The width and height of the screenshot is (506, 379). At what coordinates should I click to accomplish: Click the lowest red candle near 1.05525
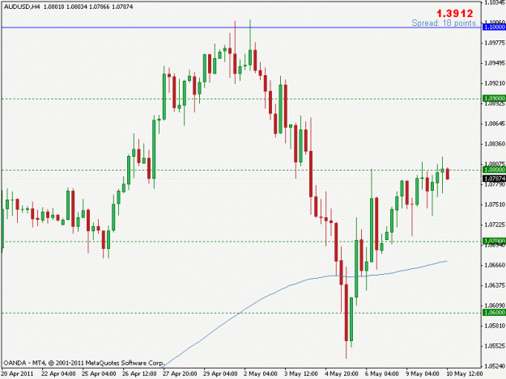347,313
